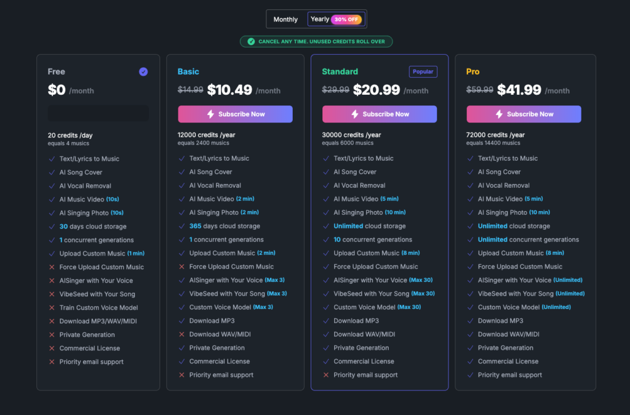Click the $10.49 Basic price
The image size is (630, 415).
[x=229, y=90]
